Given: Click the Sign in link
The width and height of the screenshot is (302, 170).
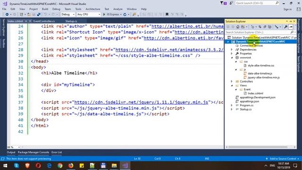Looking at the screenshot, I should point(287,9).
